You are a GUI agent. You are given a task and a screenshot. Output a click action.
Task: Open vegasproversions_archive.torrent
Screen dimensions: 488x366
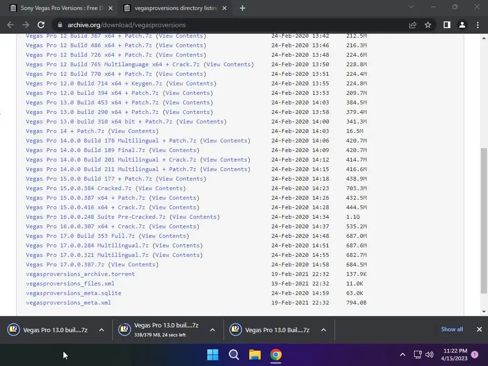click(x=80, y=274)
